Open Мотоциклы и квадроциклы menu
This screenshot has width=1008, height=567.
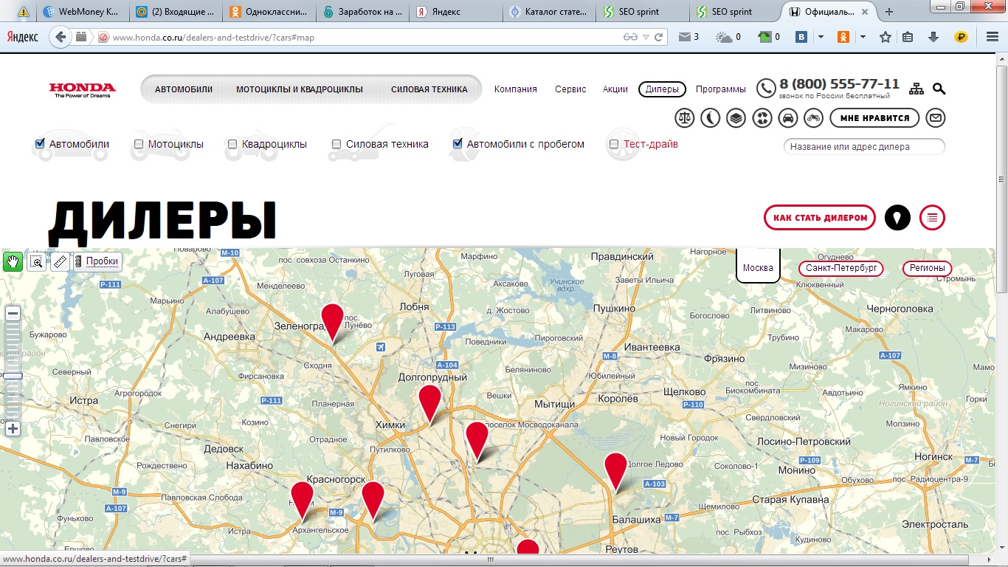(x=300, y=89)
